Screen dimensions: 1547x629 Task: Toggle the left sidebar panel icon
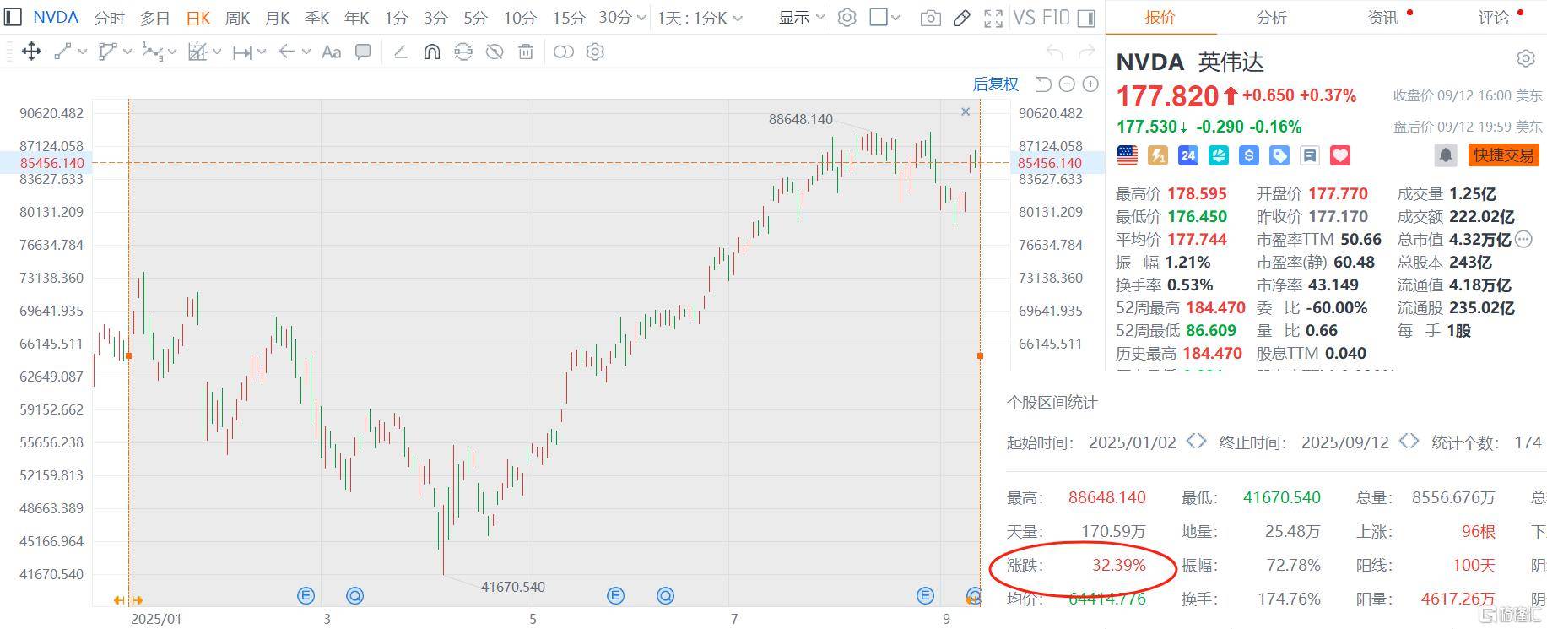(12, 18)
